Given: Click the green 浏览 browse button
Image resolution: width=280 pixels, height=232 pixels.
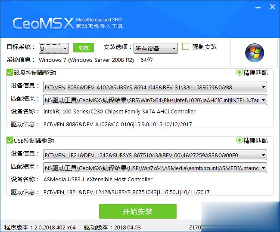Looking at the screenshot, I should (84, 48).
